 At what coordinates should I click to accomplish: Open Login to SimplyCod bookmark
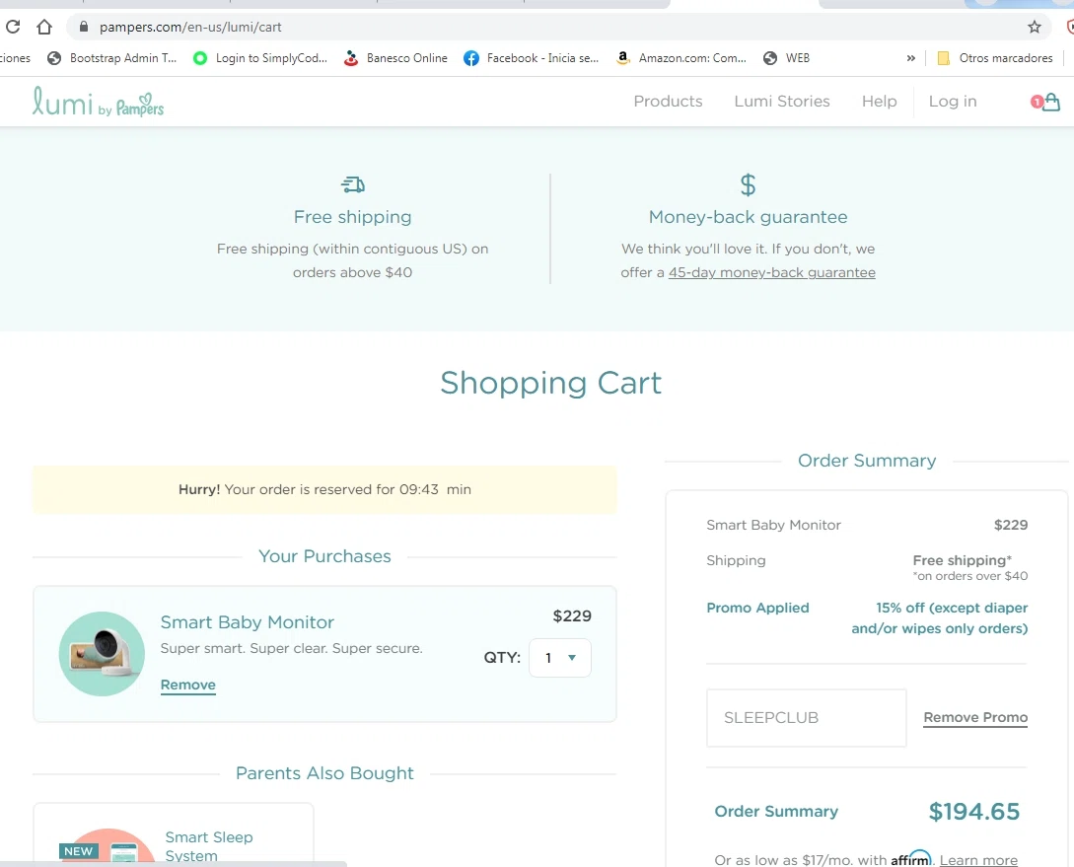(x=260, y=58)
